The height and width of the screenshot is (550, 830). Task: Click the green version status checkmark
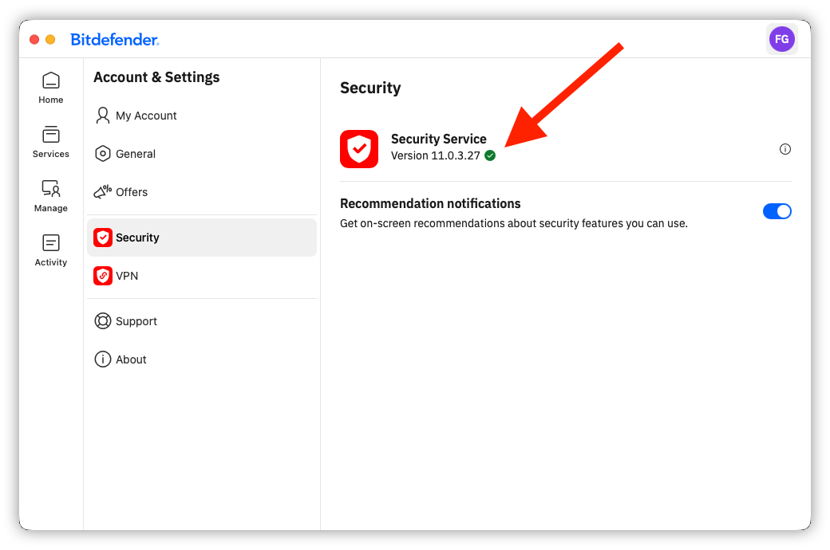click(490, 155)
